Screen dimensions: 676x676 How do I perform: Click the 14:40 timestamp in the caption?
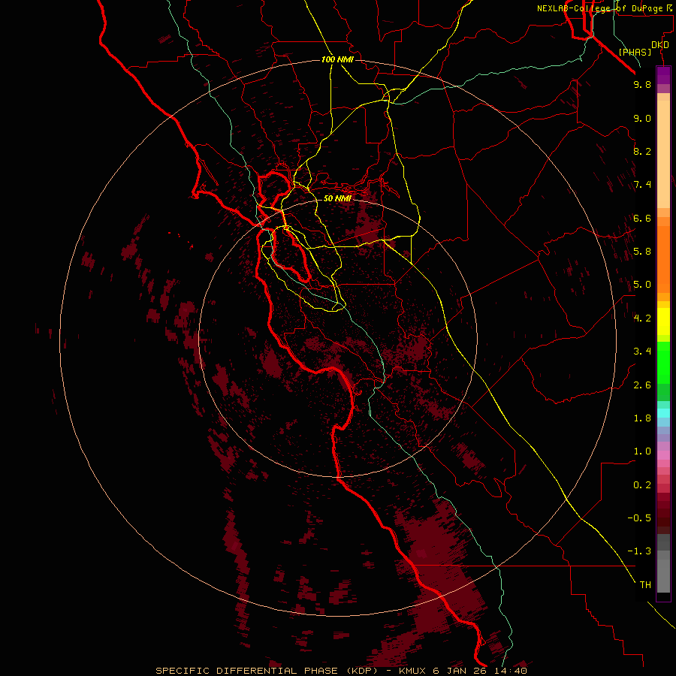coord(512,671)
